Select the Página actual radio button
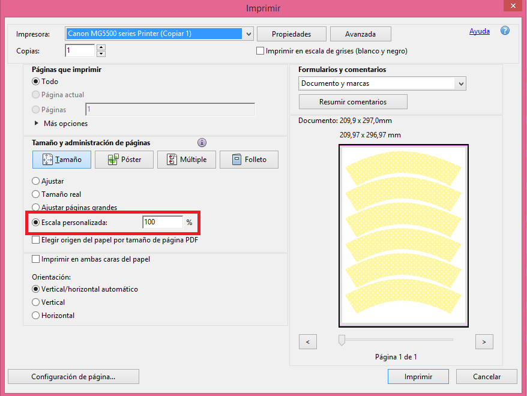The height and width of the screenshot is (396, 527). coord(35,95)
